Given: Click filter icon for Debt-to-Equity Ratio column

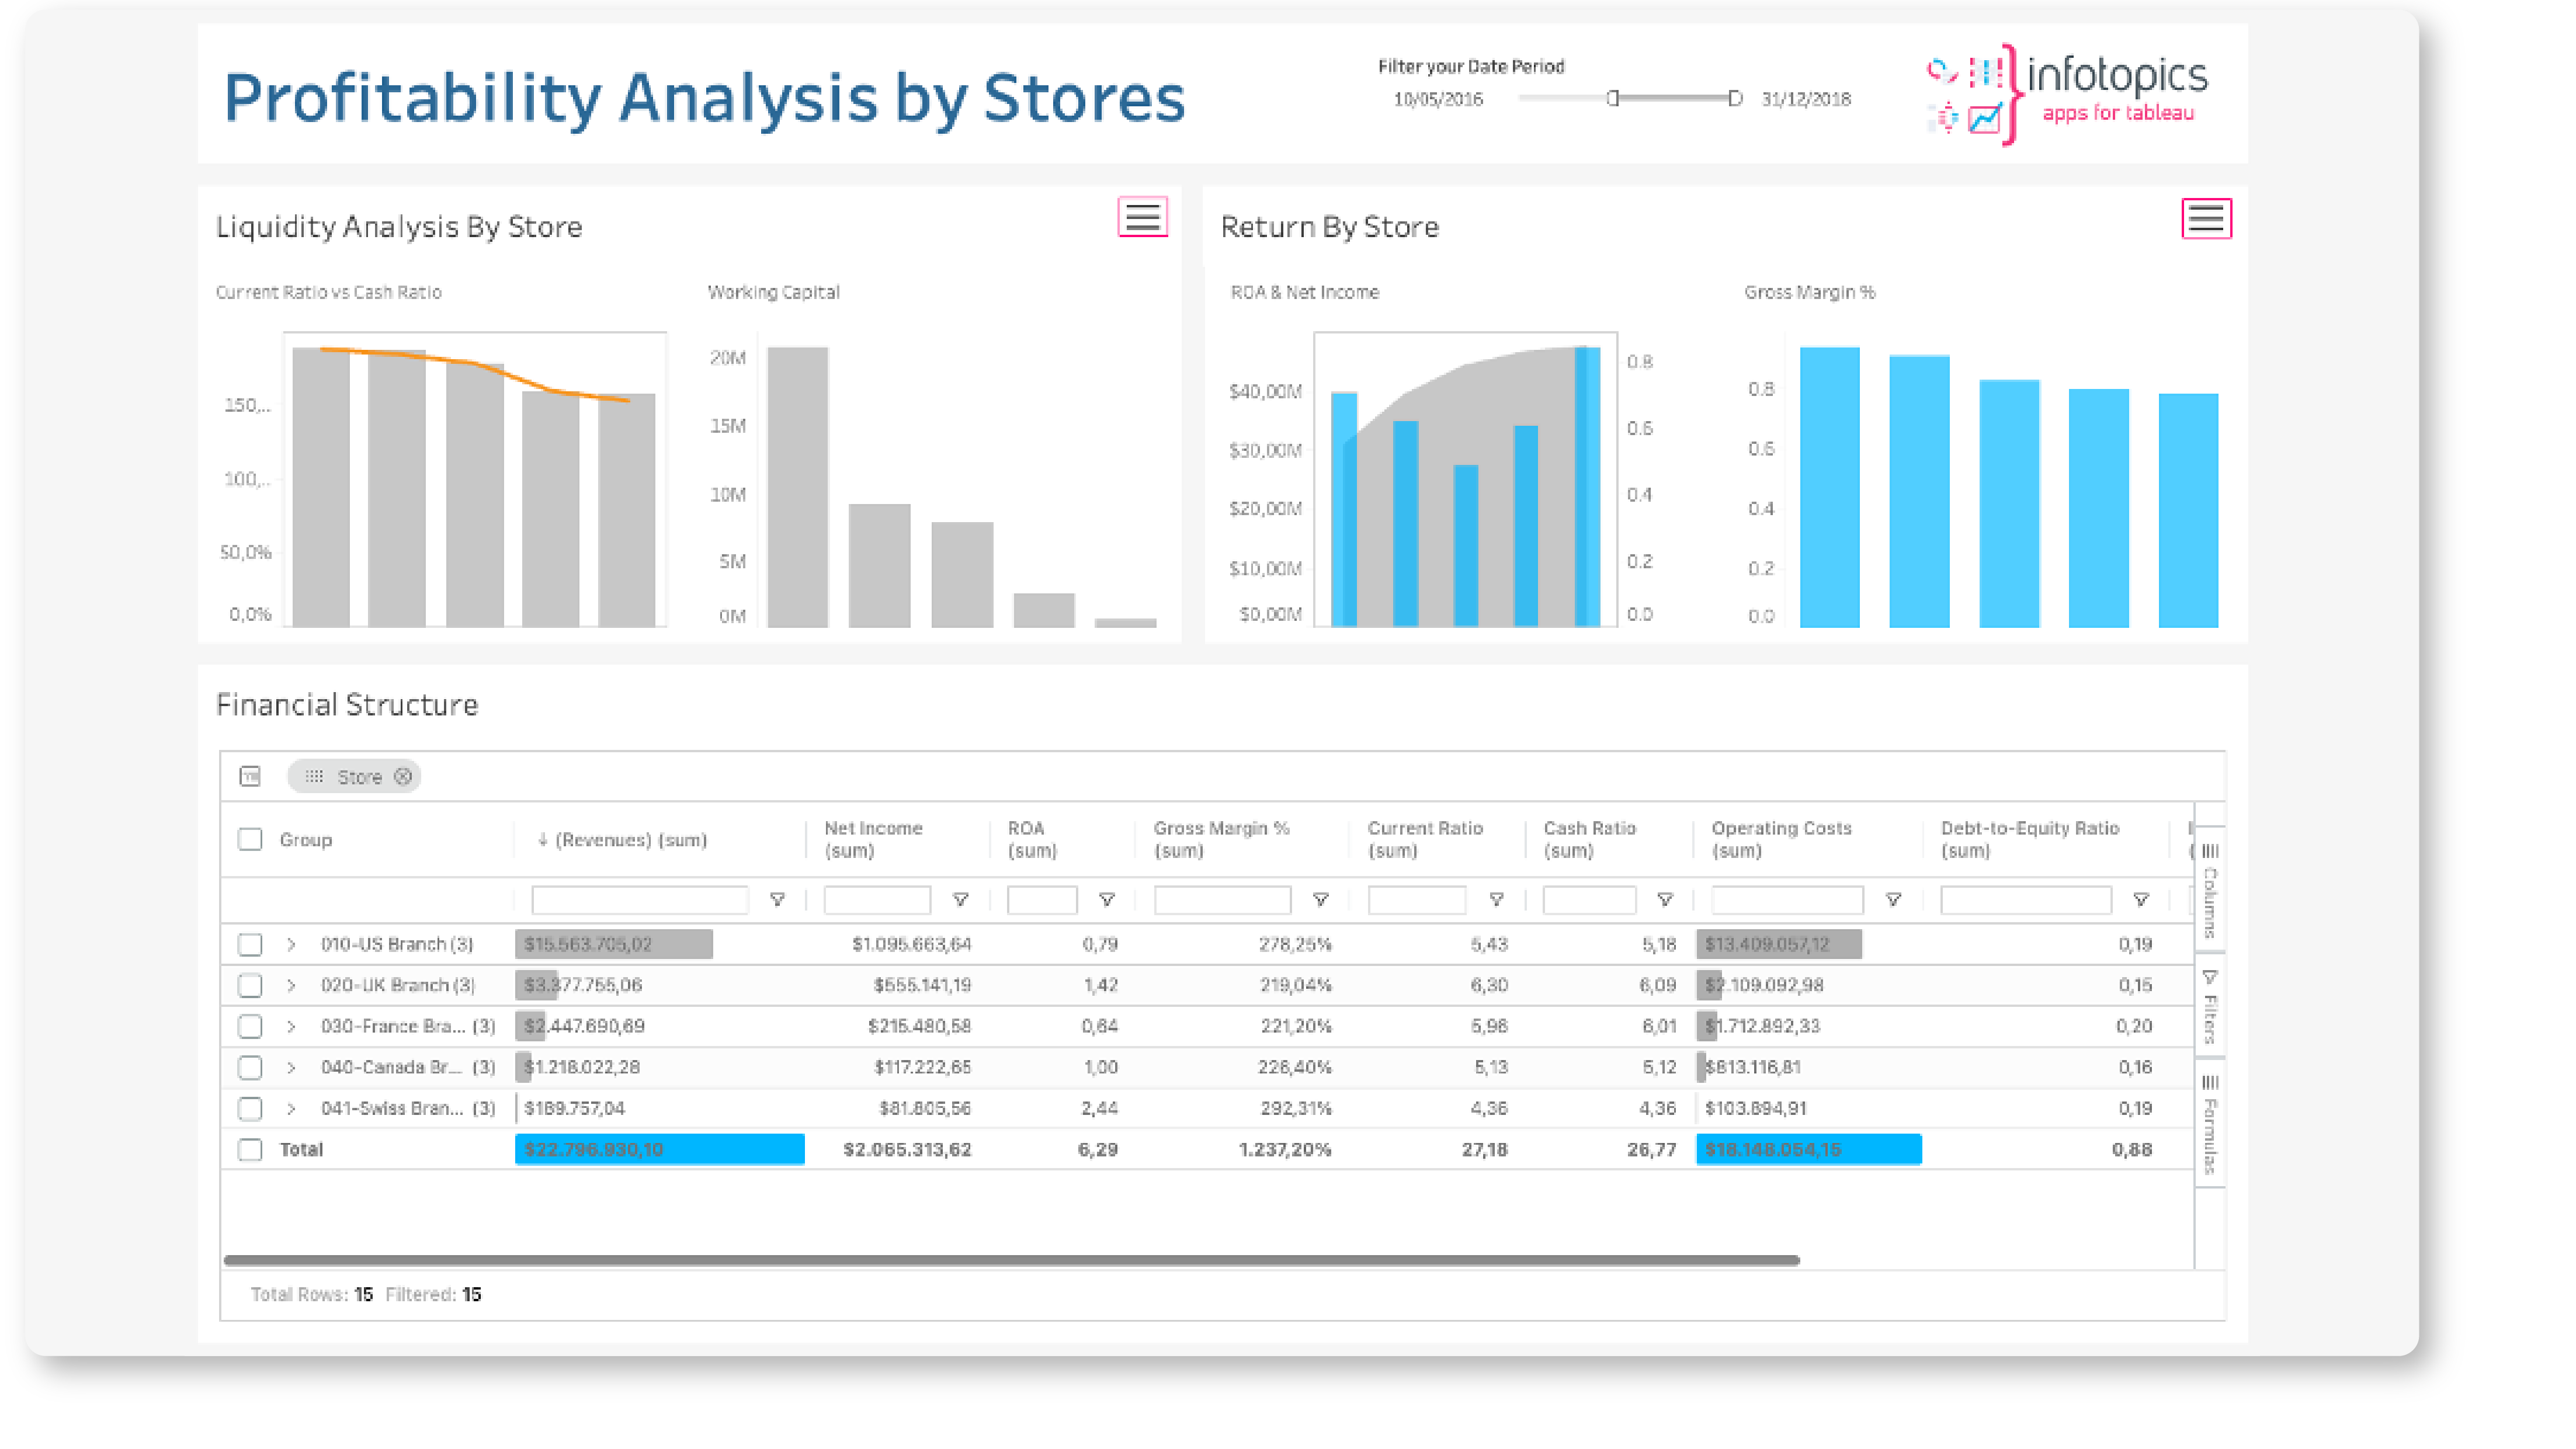Looking at the screenshot, I should pyautogui.click(x=2140, y=900).
